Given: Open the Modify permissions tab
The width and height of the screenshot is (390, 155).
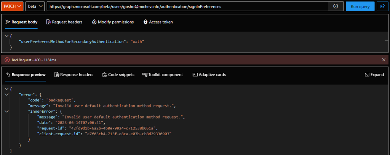Looking at the screenshot, I should click(113, 22).
